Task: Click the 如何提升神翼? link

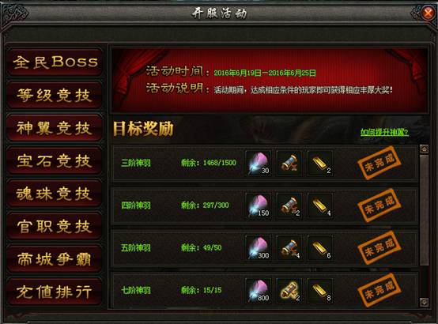Action: [x=384, y=132]
